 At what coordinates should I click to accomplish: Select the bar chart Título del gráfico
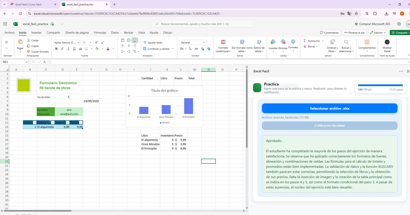164,107
